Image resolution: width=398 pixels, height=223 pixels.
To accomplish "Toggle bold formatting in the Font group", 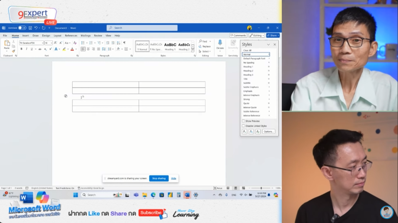I will tap(22, 49).
